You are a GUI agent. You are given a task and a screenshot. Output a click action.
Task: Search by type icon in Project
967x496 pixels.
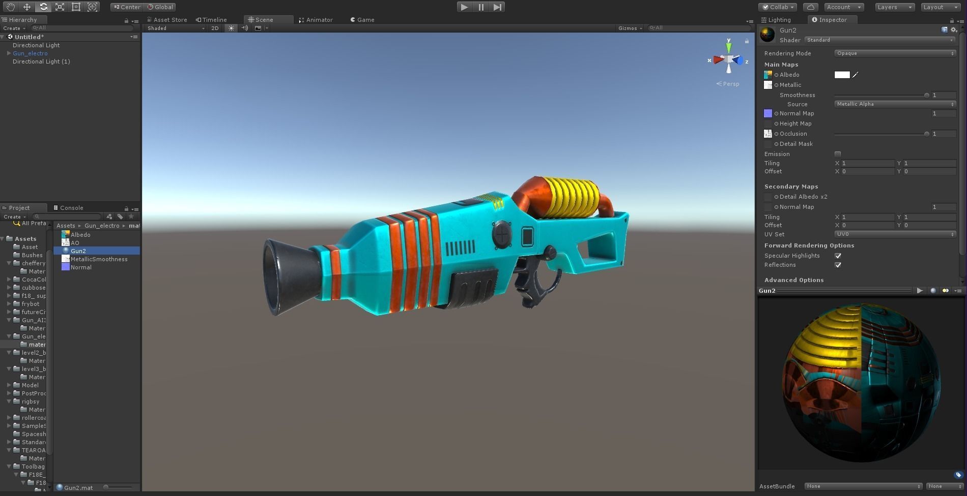pos(109,216)
